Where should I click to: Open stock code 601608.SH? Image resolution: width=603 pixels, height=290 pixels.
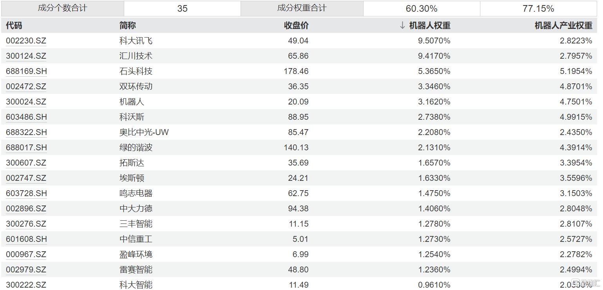[x=26, y=239]
